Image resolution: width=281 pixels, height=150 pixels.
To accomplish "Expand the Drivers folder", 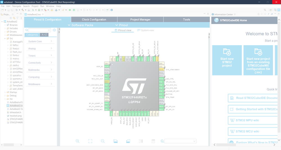I will tap(5, 32).
